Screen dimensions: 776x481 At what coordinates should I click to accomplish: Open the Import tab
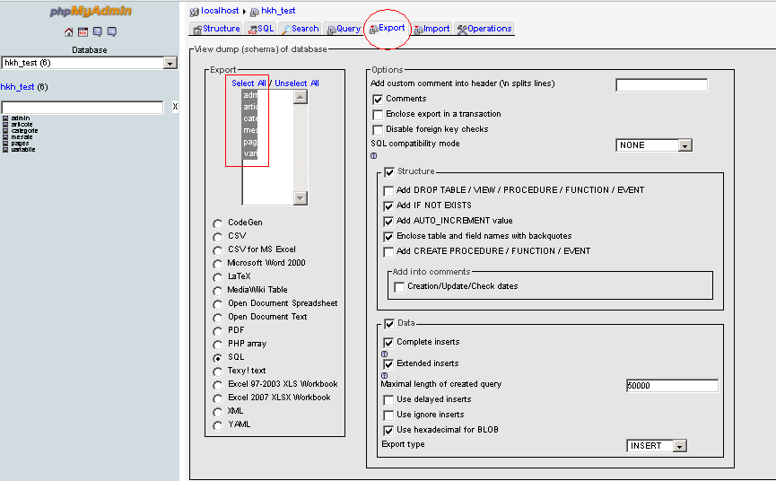(x=432, y=29)
